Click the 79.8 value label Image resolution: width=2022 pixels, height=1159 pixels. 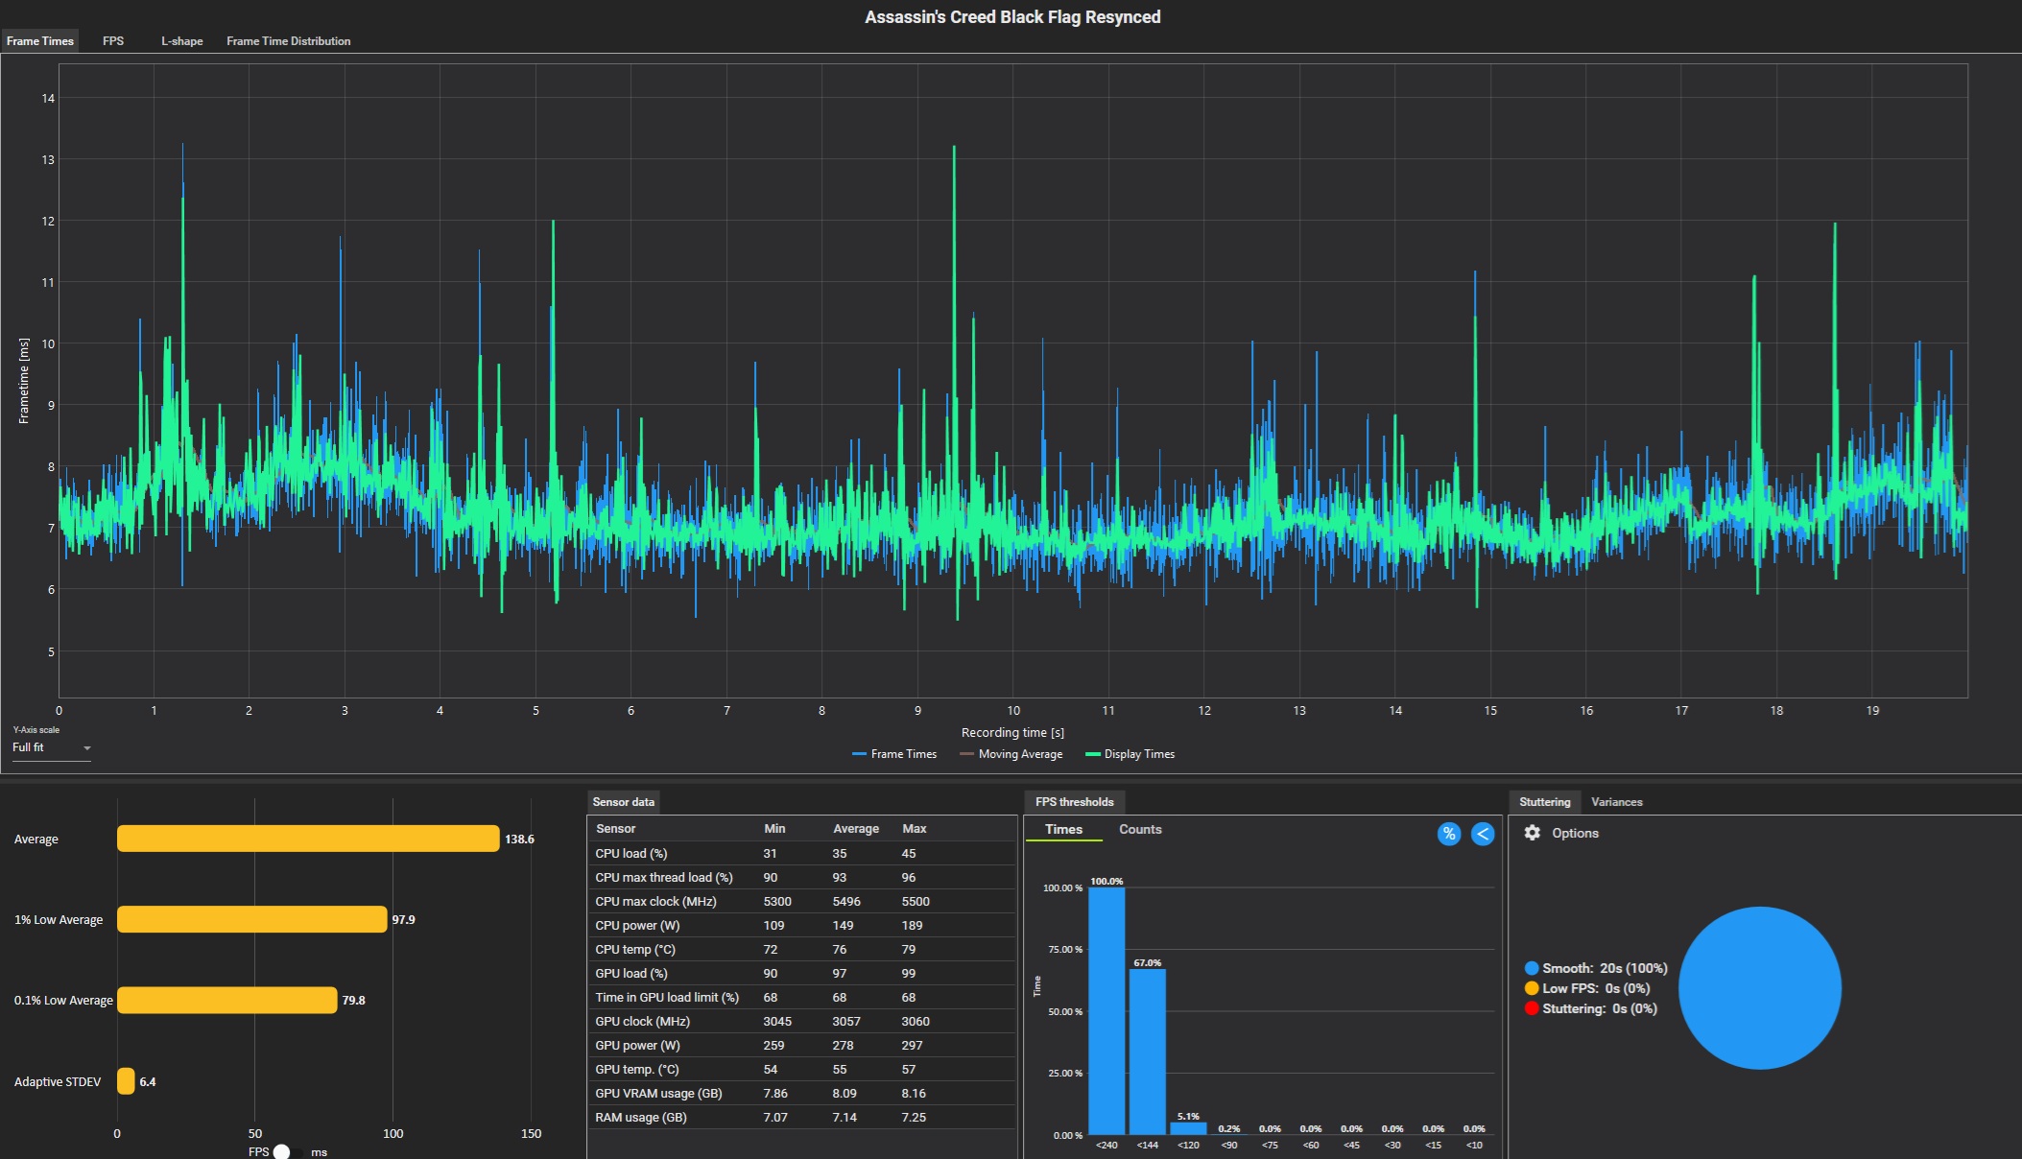click(x=353, y=1001)
